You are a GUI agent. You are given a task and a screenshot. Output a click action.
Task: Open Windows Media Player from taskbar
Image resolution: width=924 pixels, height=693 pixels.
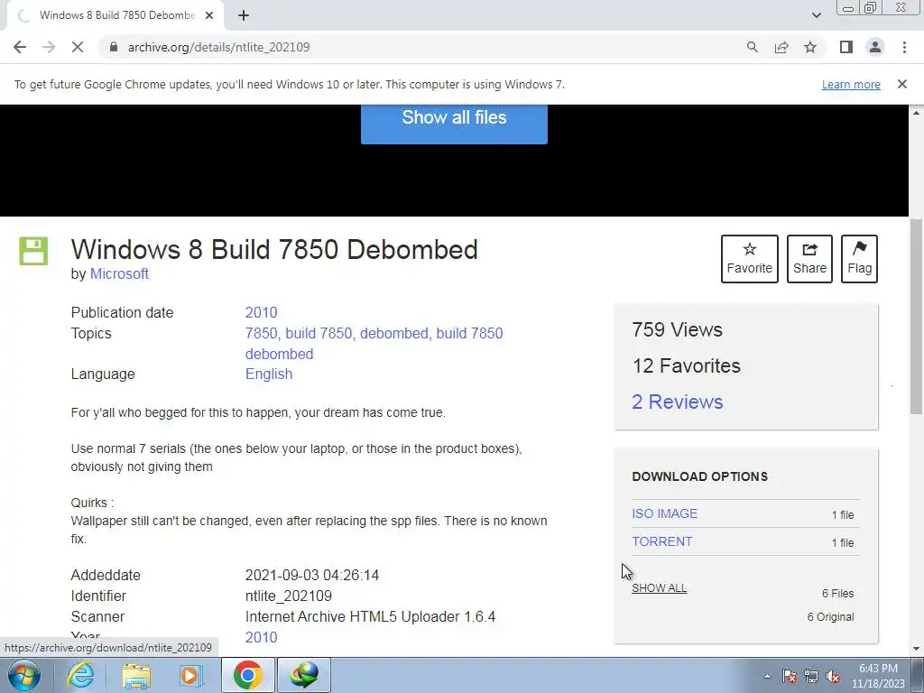click(191, 675)
